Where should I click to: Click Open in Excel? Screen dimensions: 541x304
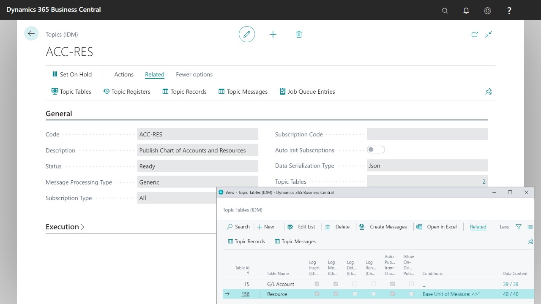pyautogui.click(x=437, y=227)
